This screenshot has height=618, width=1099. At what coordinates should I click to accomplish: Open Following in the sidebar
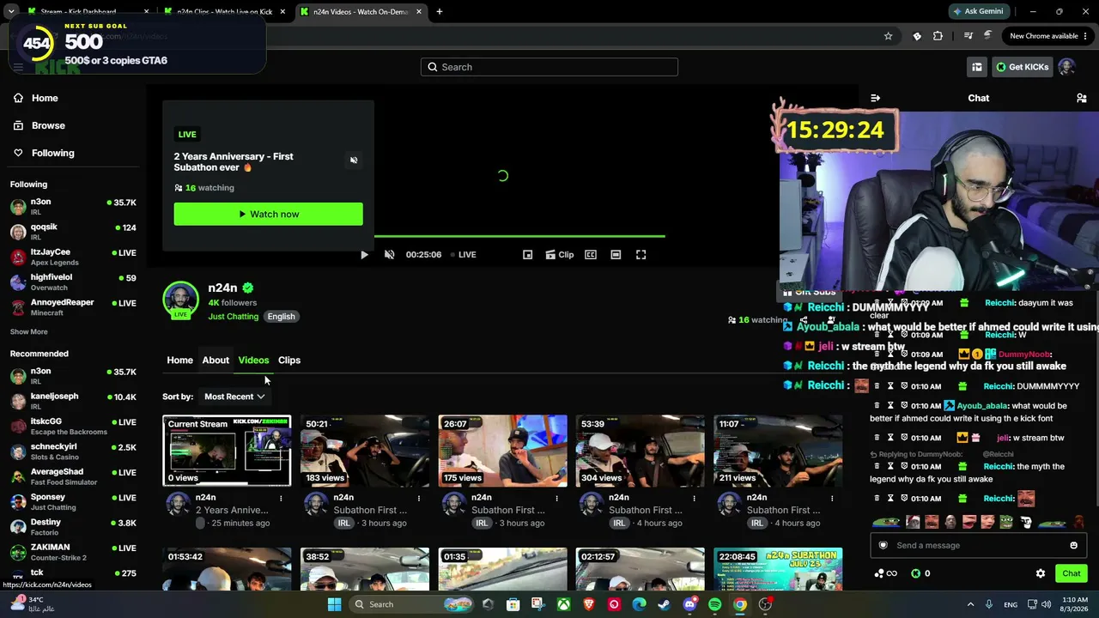(x=44, y=153)
